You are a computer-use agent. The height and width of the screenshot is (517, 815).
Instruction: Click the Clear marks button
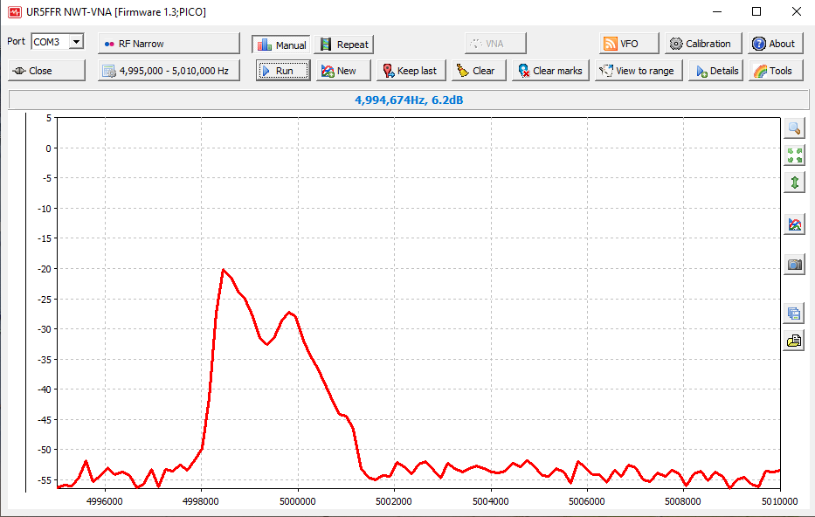click(550, 71)
